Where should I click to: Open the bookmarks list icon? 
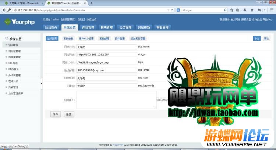(238, 10)
